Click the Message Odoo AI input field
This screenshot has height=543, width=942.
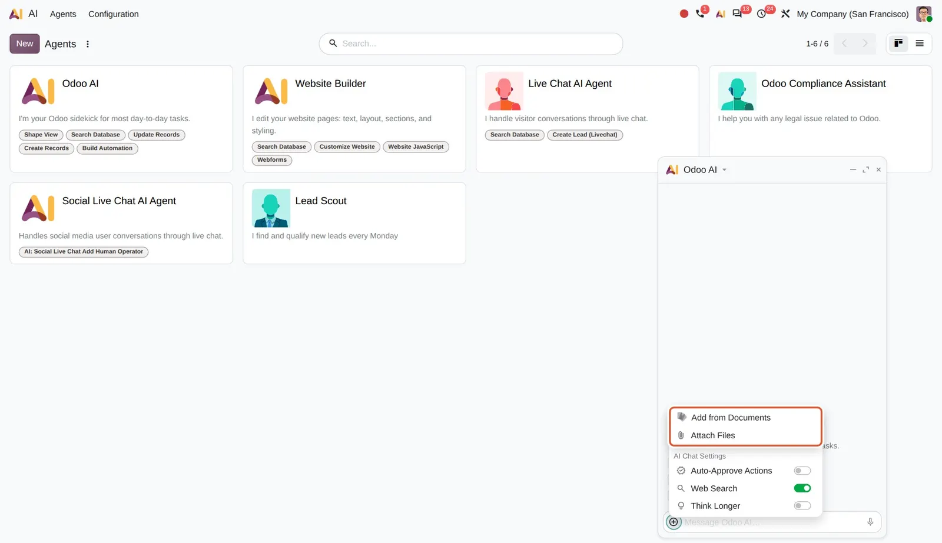point(771,522)
